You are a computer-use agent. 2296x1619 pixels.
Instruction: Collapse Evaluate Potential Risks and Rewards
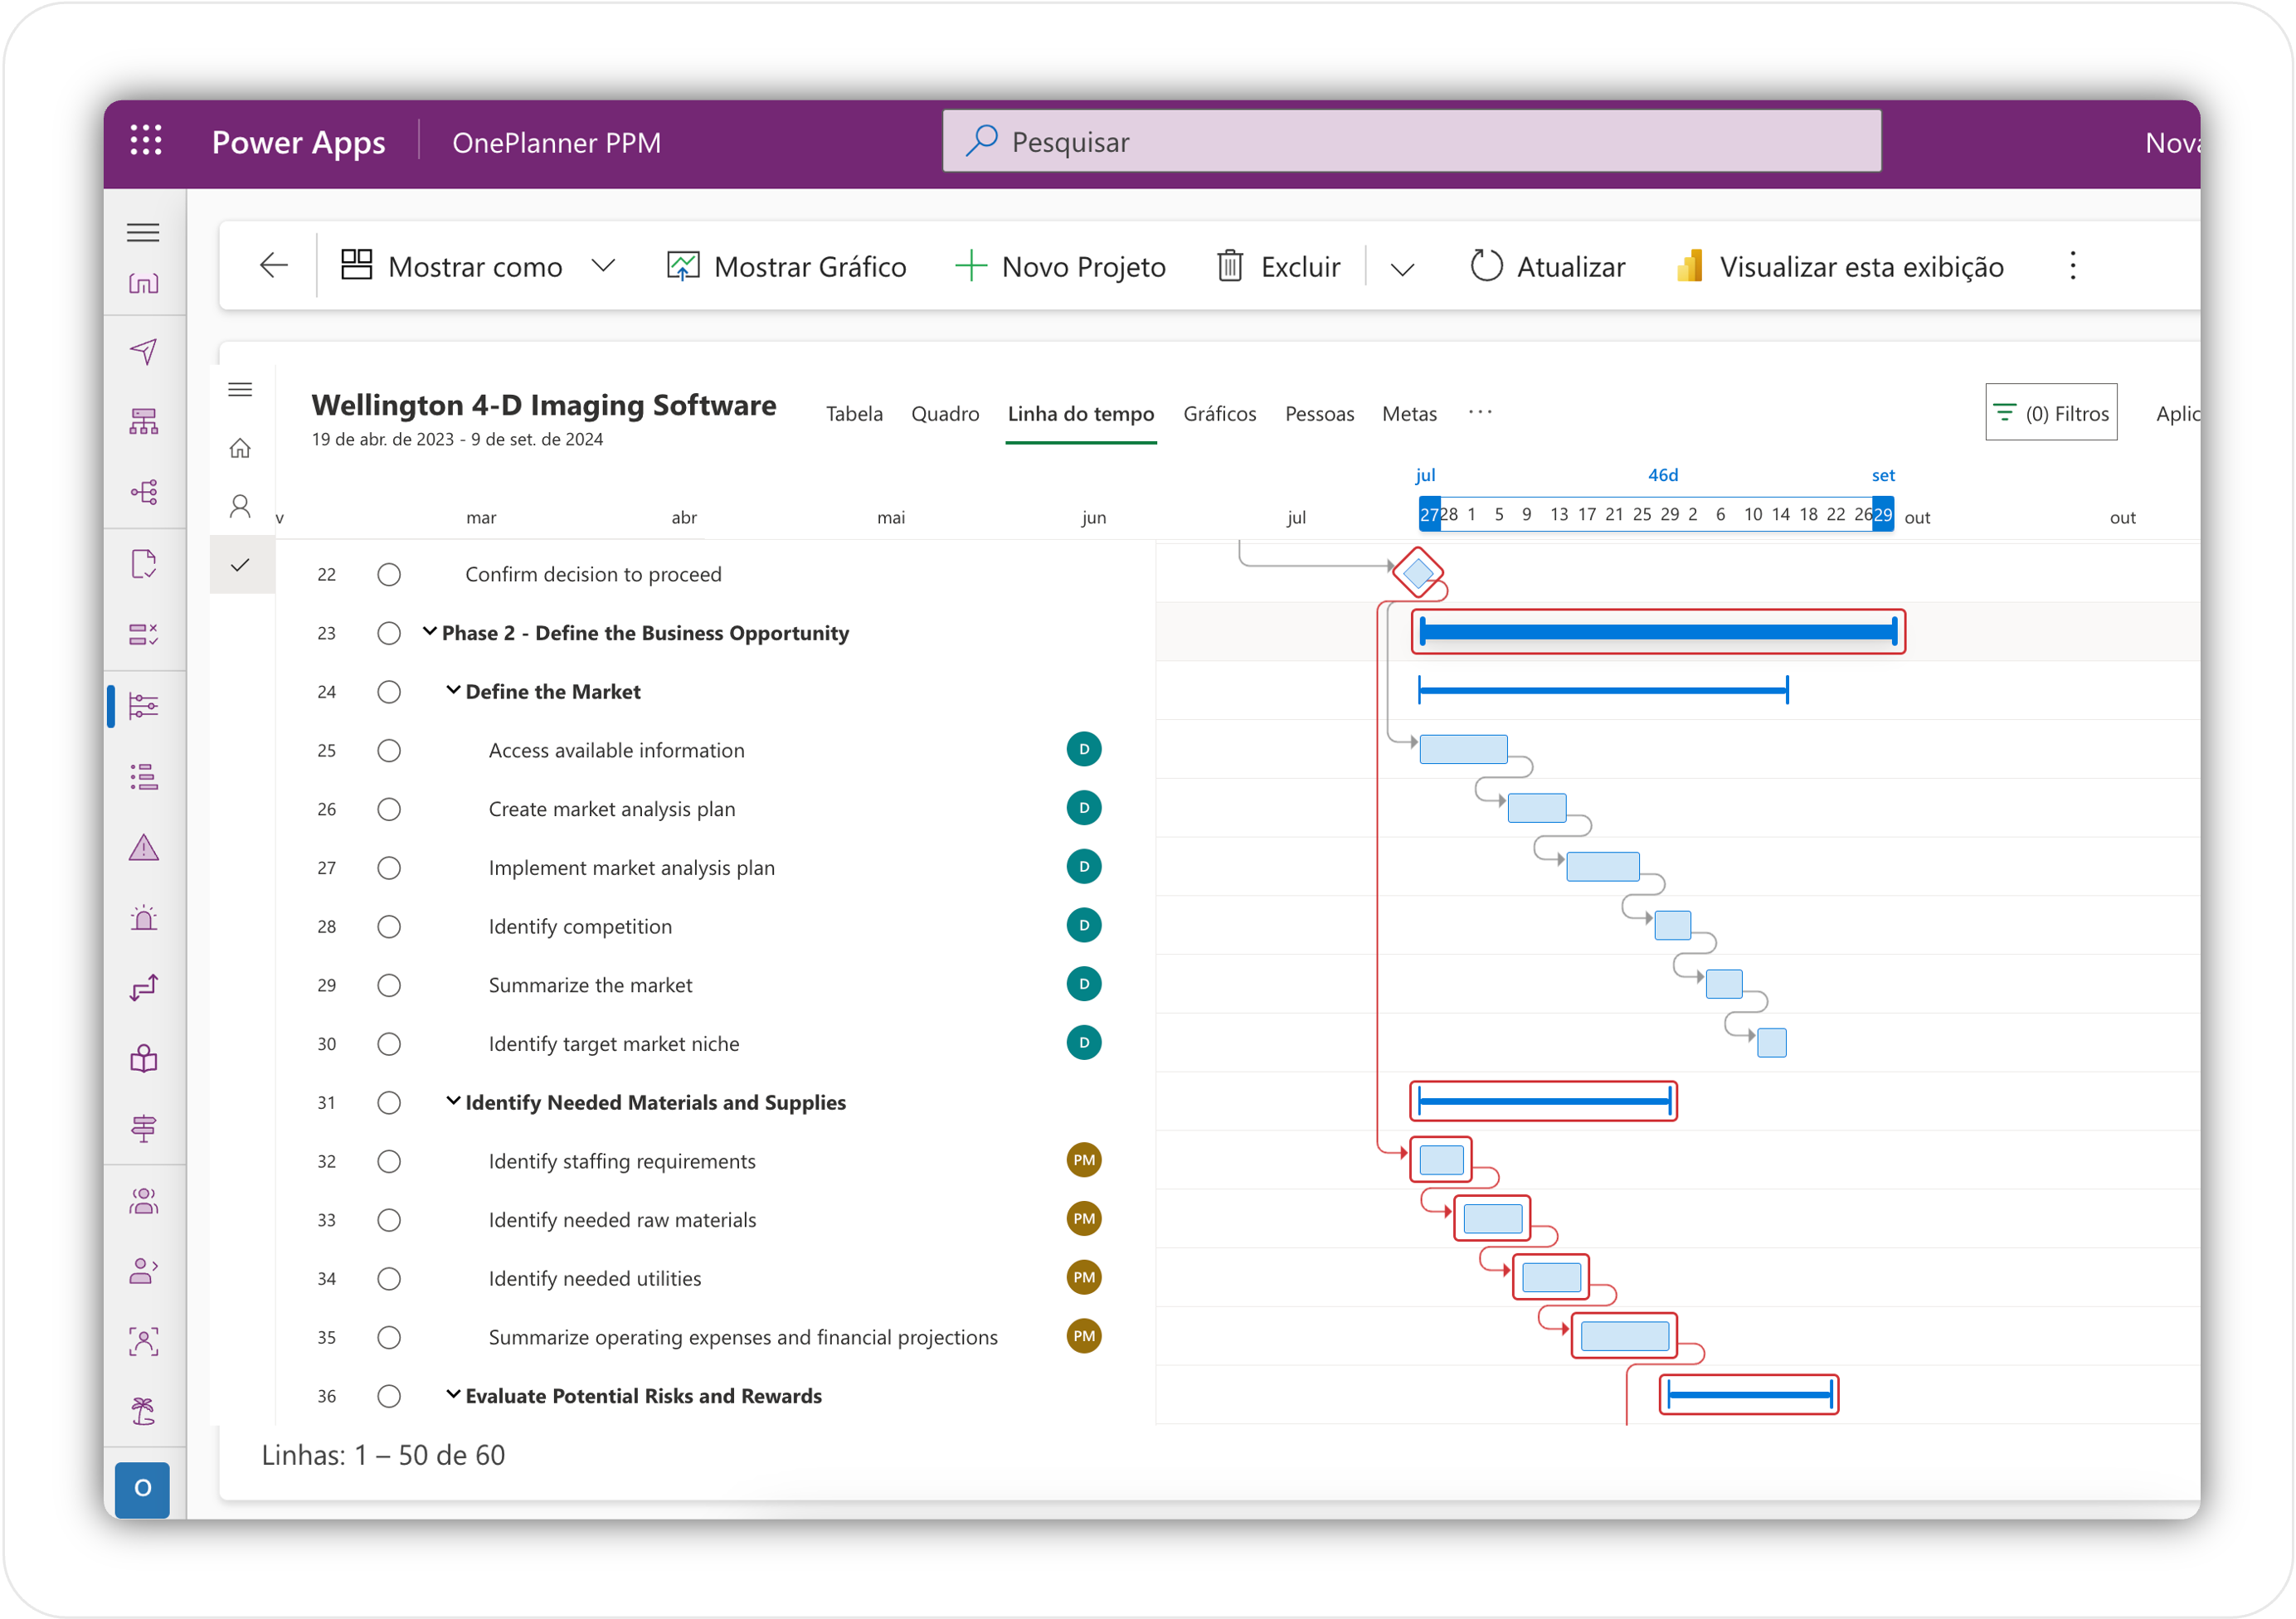453,1394
